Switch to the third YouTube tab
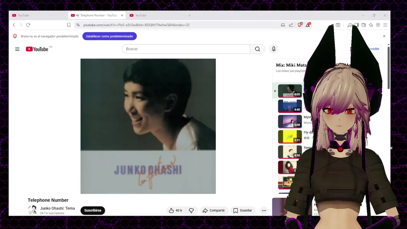 pyautogui.click(x=156, y=15)
